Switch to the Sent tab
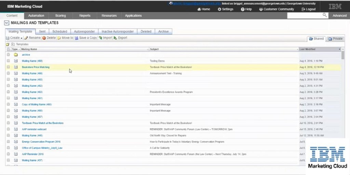 pos(42,31)
